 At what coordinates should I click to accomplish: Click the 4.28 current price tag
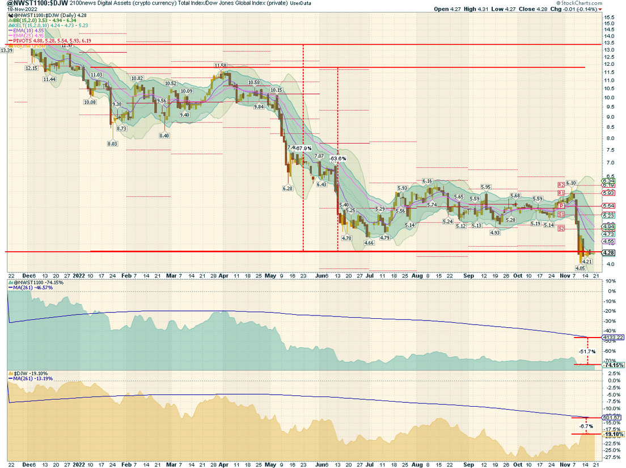(x=608, y=253)
